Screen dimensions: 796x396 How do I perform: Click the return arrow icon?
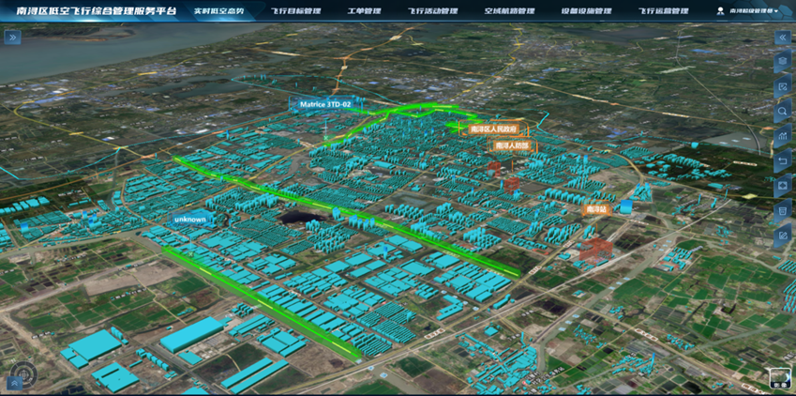point(782,161)
